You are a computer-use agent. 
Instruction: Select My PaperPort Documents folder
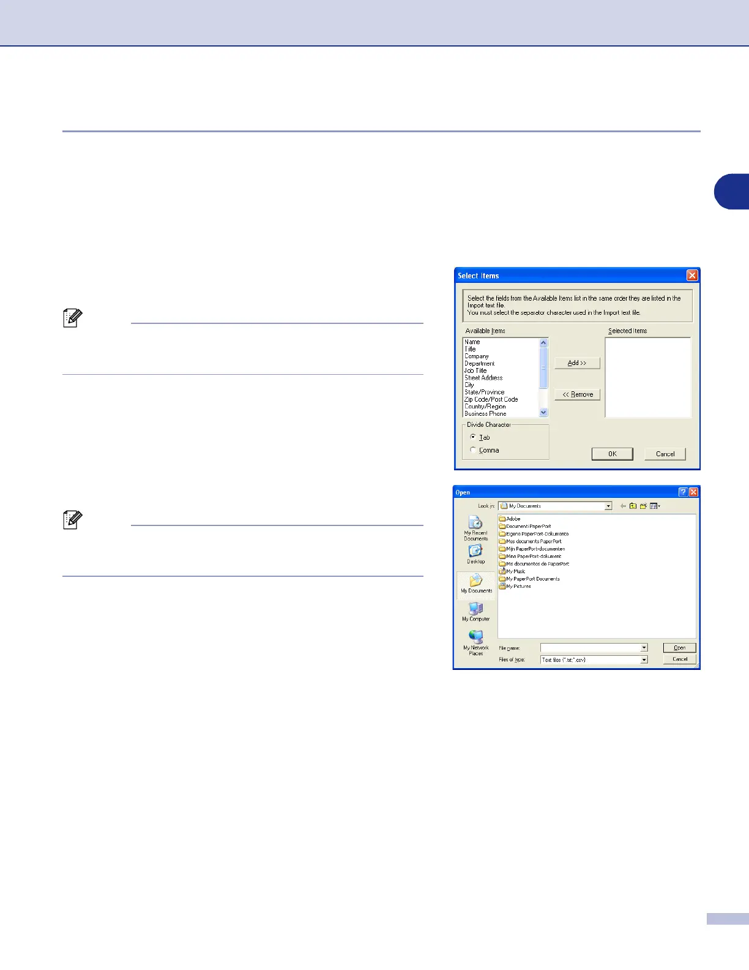(x=529, y=579)
